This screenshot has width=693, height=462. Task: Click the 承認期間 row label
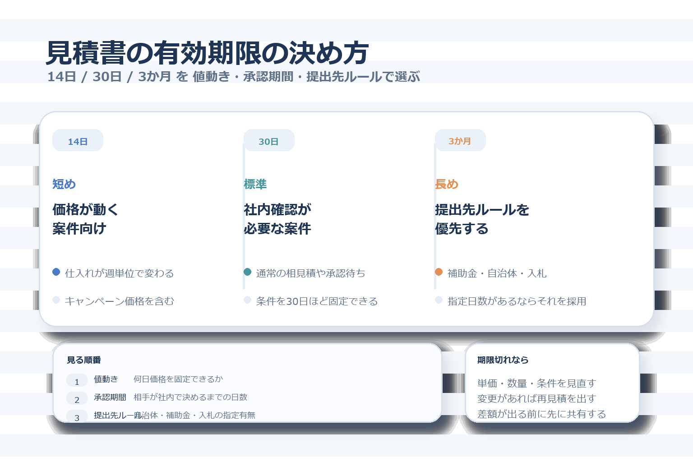pyautogui.click(x=110, y=397)
